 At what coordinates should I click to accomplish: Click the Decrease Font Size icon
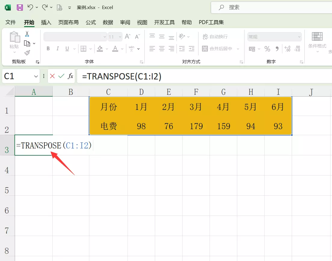pyautogui.click(x=138, y=36)
